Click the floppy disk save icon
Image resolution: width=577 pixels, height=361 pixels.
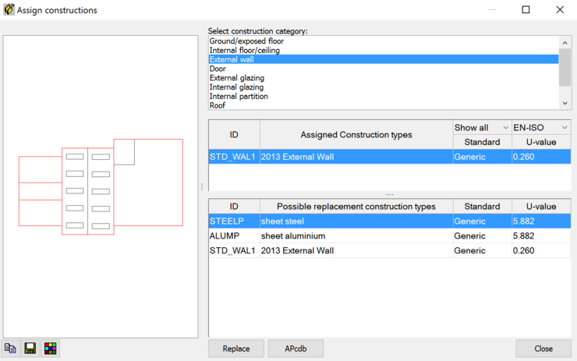[30, 349]
